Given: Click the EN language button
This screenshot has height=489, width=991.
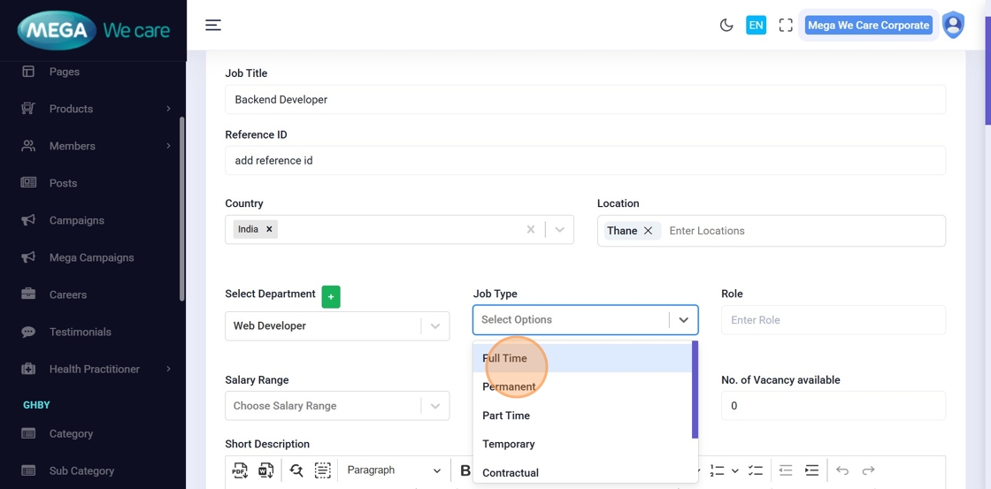Looking at the screenshot, I should [x=756, y=26].
